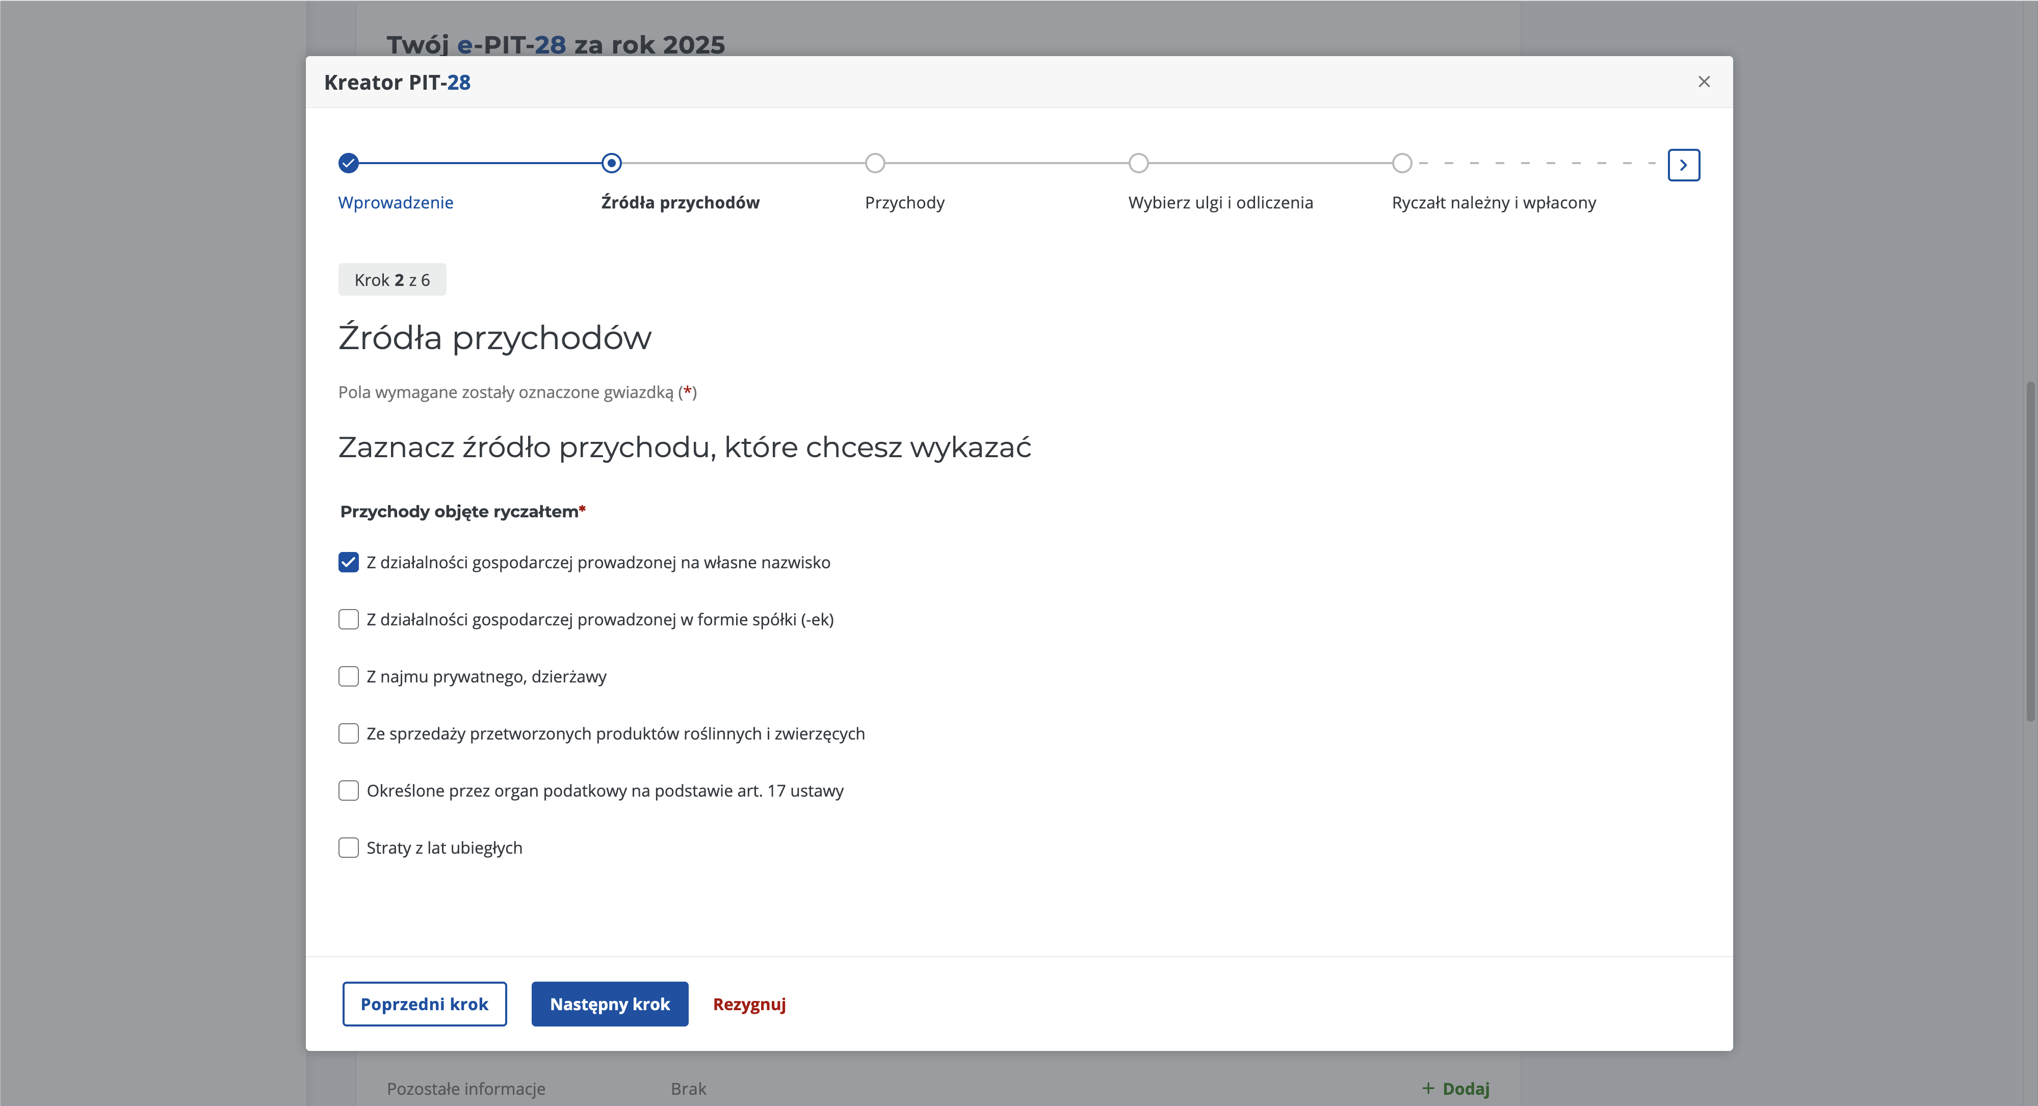Check business activity in partnership form
2038x1106 pixels.
[348, 619]
